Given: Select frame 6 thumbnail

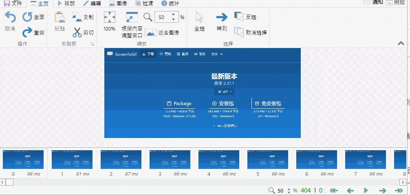Looking at the screenshot, I should pos(317,160).
